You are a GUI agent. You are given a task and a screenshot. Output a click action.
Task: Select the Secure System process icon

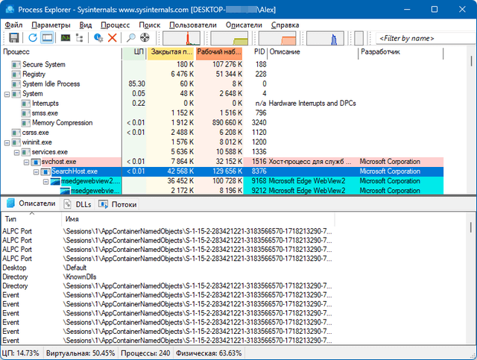pos(16,65)
